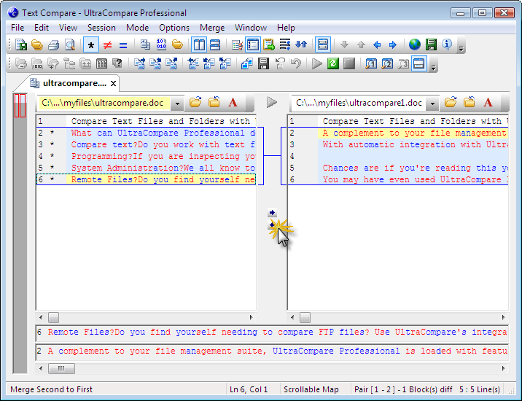The height and width of the screenshot is (401, 522).
Task: Select right line 5 'Chances are if you're reading'
Action: (x=399, y=168)
